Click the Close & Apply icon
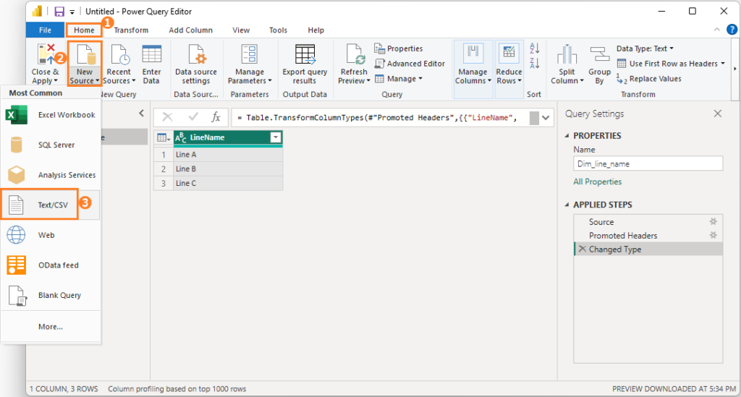The height and width of the screenshot is (397, 741). click(46, 55)
